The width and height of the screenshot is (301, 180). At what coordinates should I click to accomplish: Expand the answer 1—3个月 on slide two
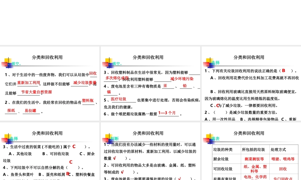(x=167, y=112)
